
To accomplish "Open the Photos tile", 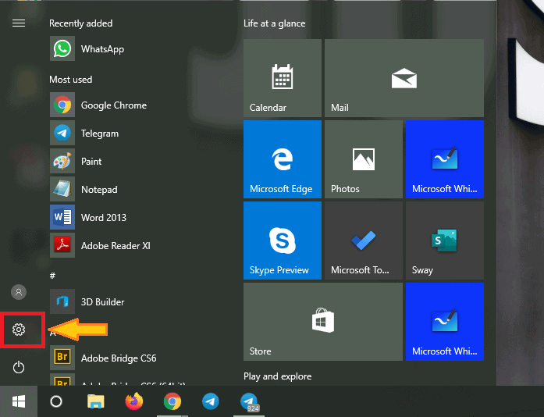I will pos(364,159).
